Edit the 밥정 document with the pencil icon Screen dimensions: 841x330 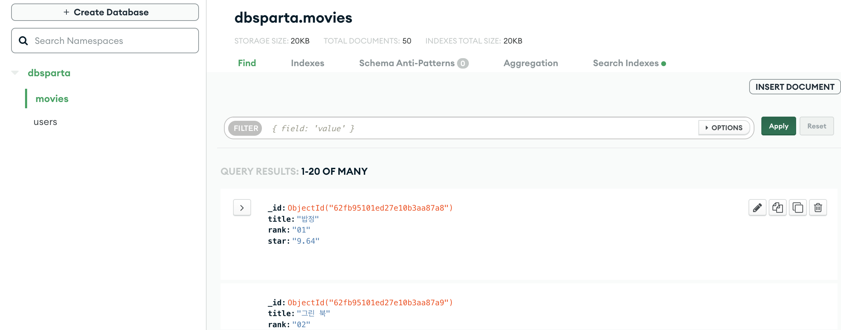tap(757, 208)
